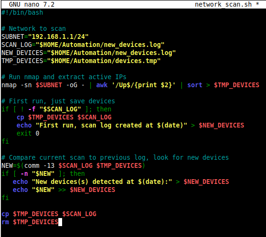Viewport: 266px width, 237px height.
Task: Click the unindented 'cp $TMP_DEVICES $SCAN_LOG' near the bottom
Action: [49, 214]
